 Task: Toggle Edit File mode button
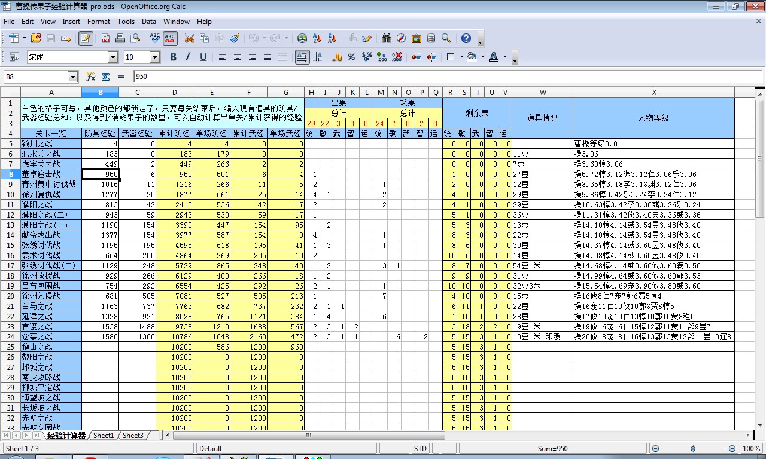click(86, 38)
